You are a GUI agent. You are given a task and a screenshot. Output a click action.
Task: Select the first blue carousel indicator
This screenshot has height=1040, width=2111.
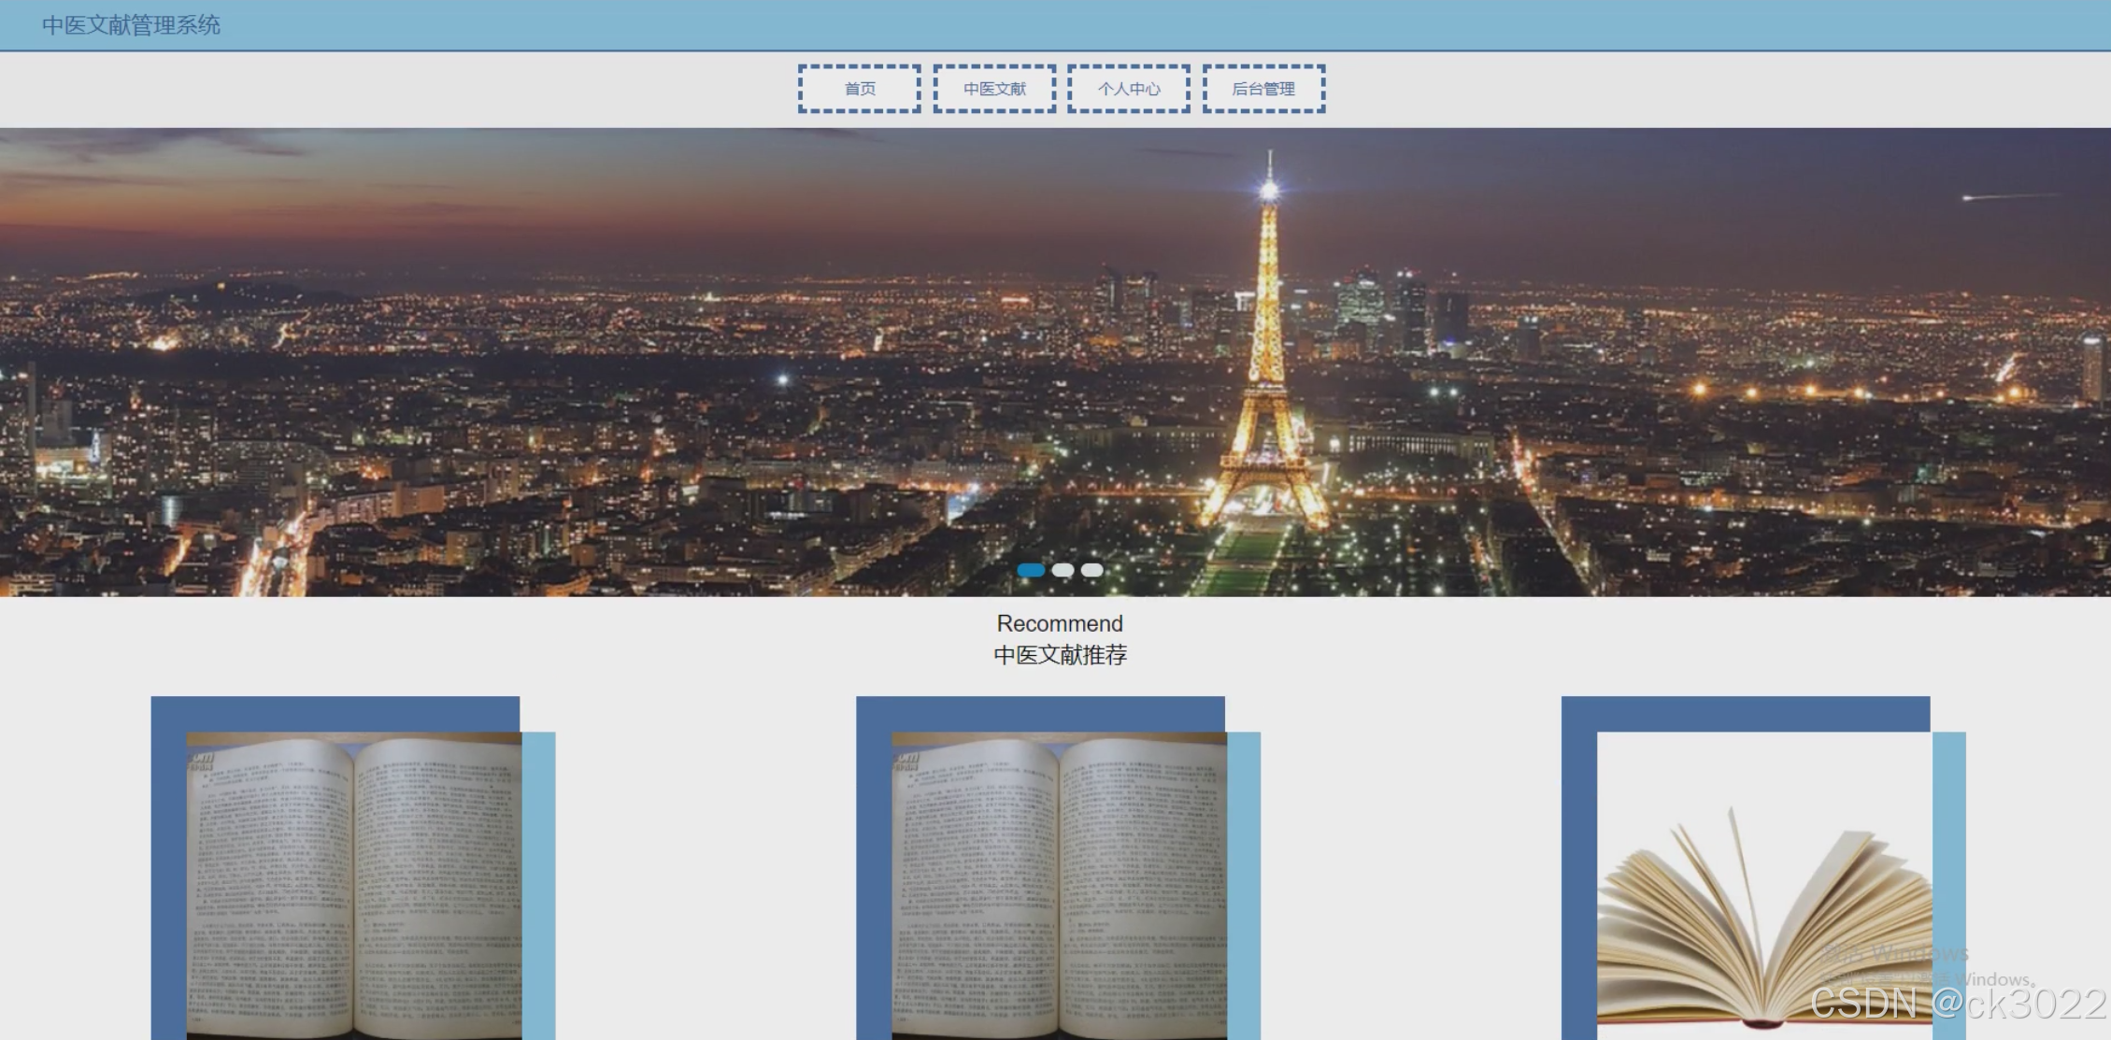point(1031,570)
